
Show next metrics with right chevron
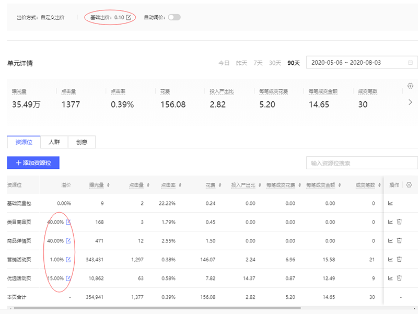pyautogui.click(x=410, y=102)
